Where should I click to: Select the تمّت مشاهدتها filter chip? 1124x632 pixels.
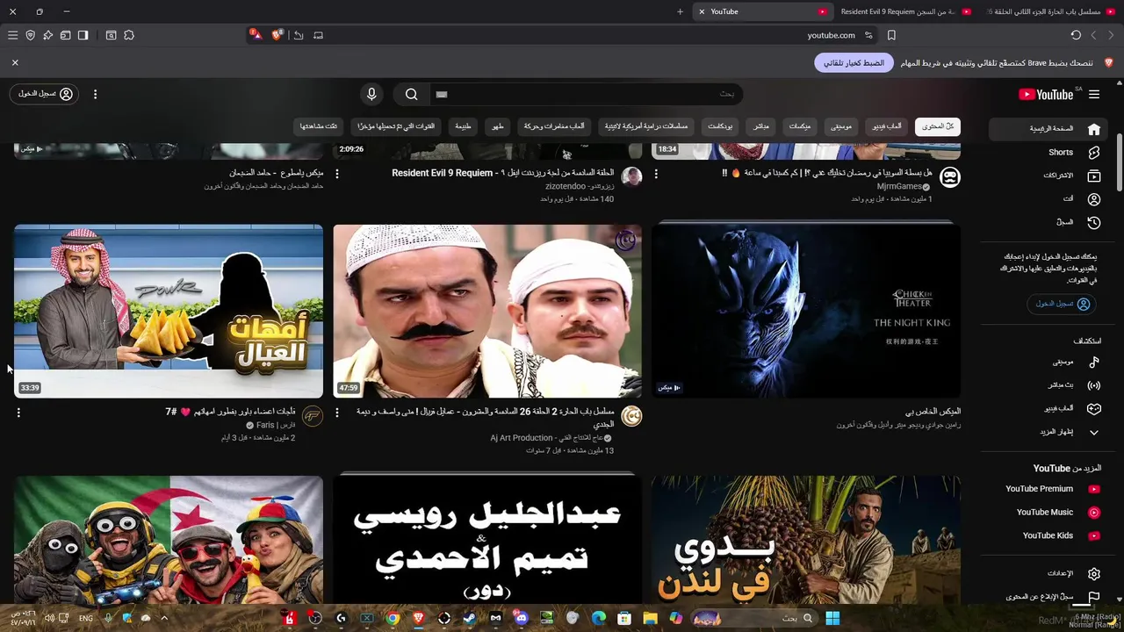[x=319, y=126]
